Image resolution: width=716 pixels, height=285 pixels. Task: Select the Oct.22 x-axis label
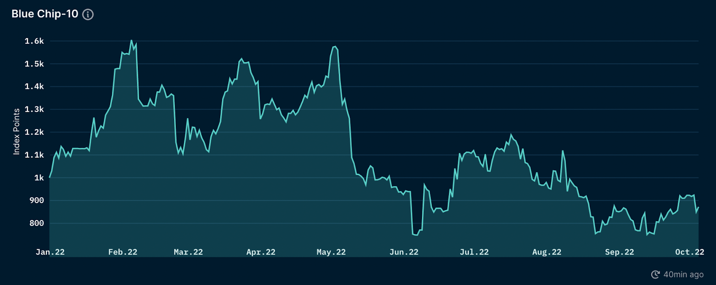690,252
